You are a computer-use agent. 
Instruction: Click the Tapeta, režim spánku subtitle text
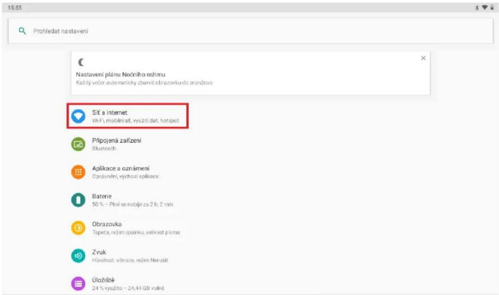coord(136,232)
